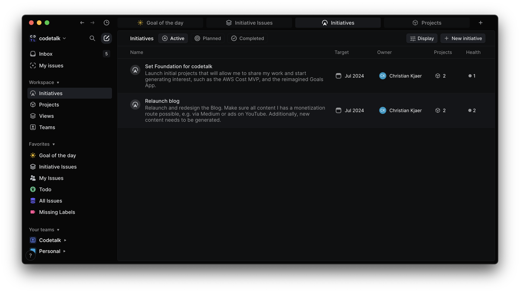The image size is (520, 293).
Task: Select the Active filter
Action: [173, 39]
